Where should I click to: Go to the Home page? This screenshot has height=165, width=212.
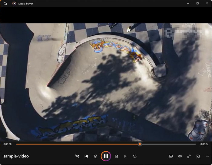coord(5,4)
